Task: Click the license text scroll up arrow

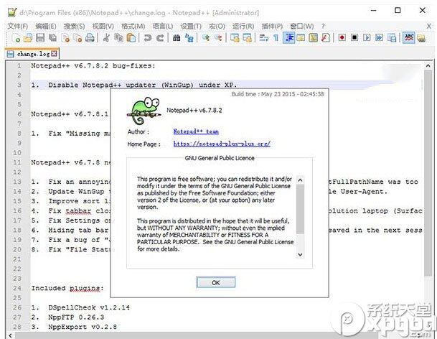Action: pos(300,180)
